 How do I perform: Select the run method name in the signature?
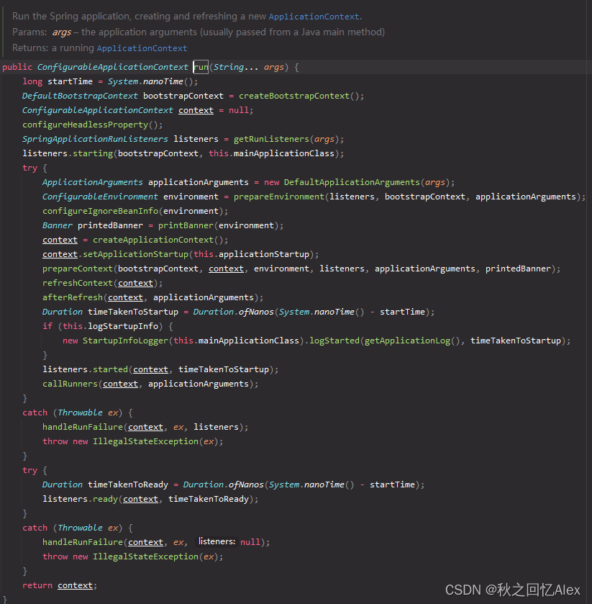coord(200,66)
